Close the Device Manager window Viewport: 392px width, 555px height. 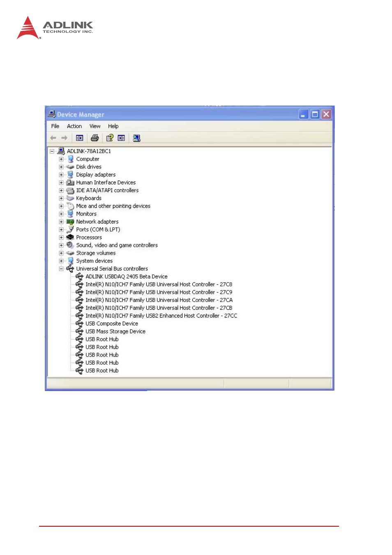tap(326, 114)
